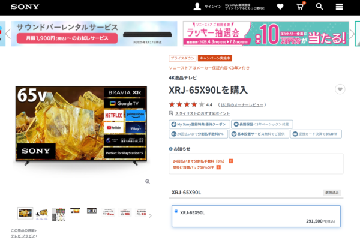
Task: Click the キャンペーン実施中 tag
Action: (215, 58)
